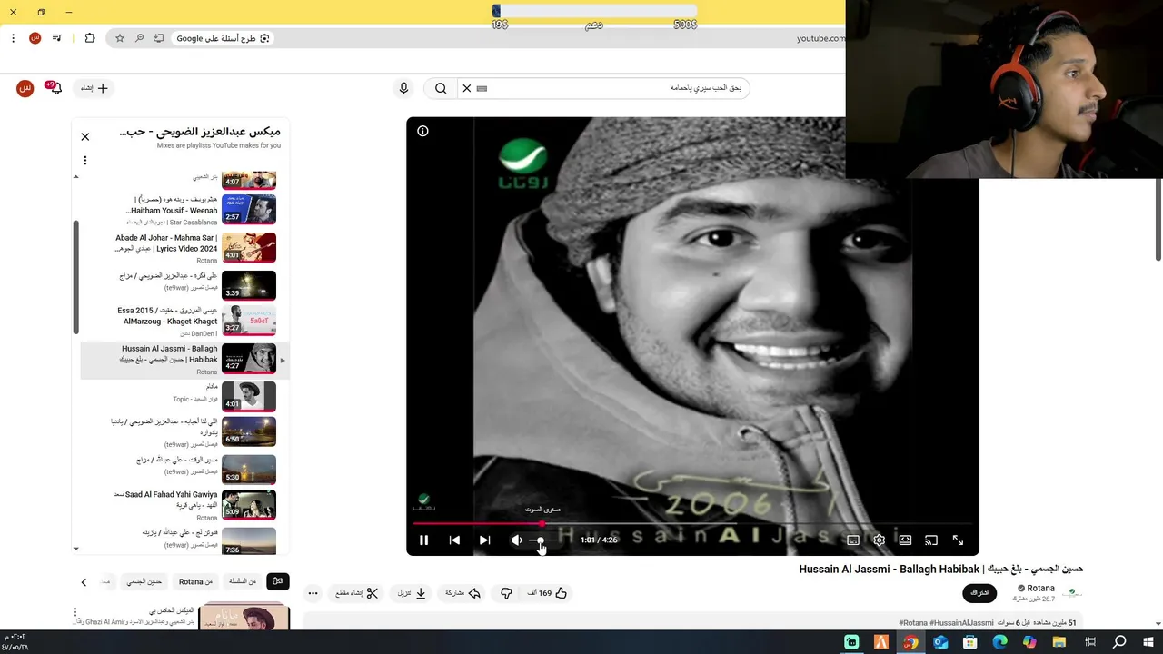Open the #Rotana hashtag

pyautogui.click(x=913, y=623)
